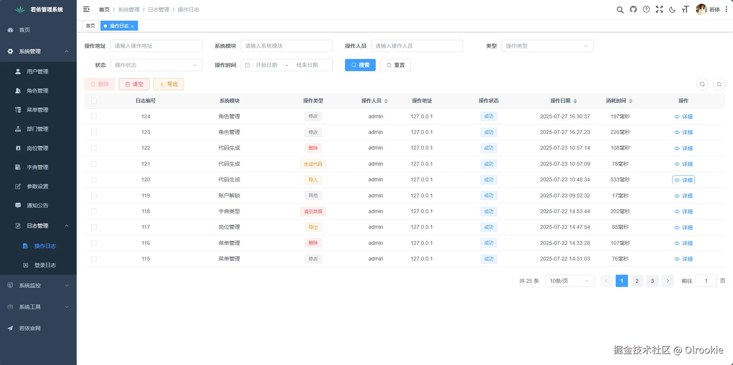This screenshot has height=365, width=733.
Task: Toggle dark mode with the moon icon
Action: [672, 10]
